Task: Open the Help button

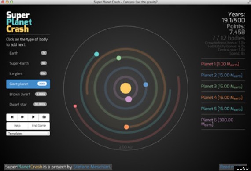Action: coord(17,126)
